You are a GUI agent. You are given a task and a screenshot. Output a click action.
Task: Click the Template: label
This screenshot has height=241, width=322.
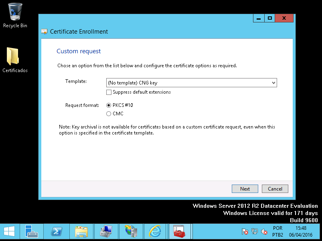point(76,81)
